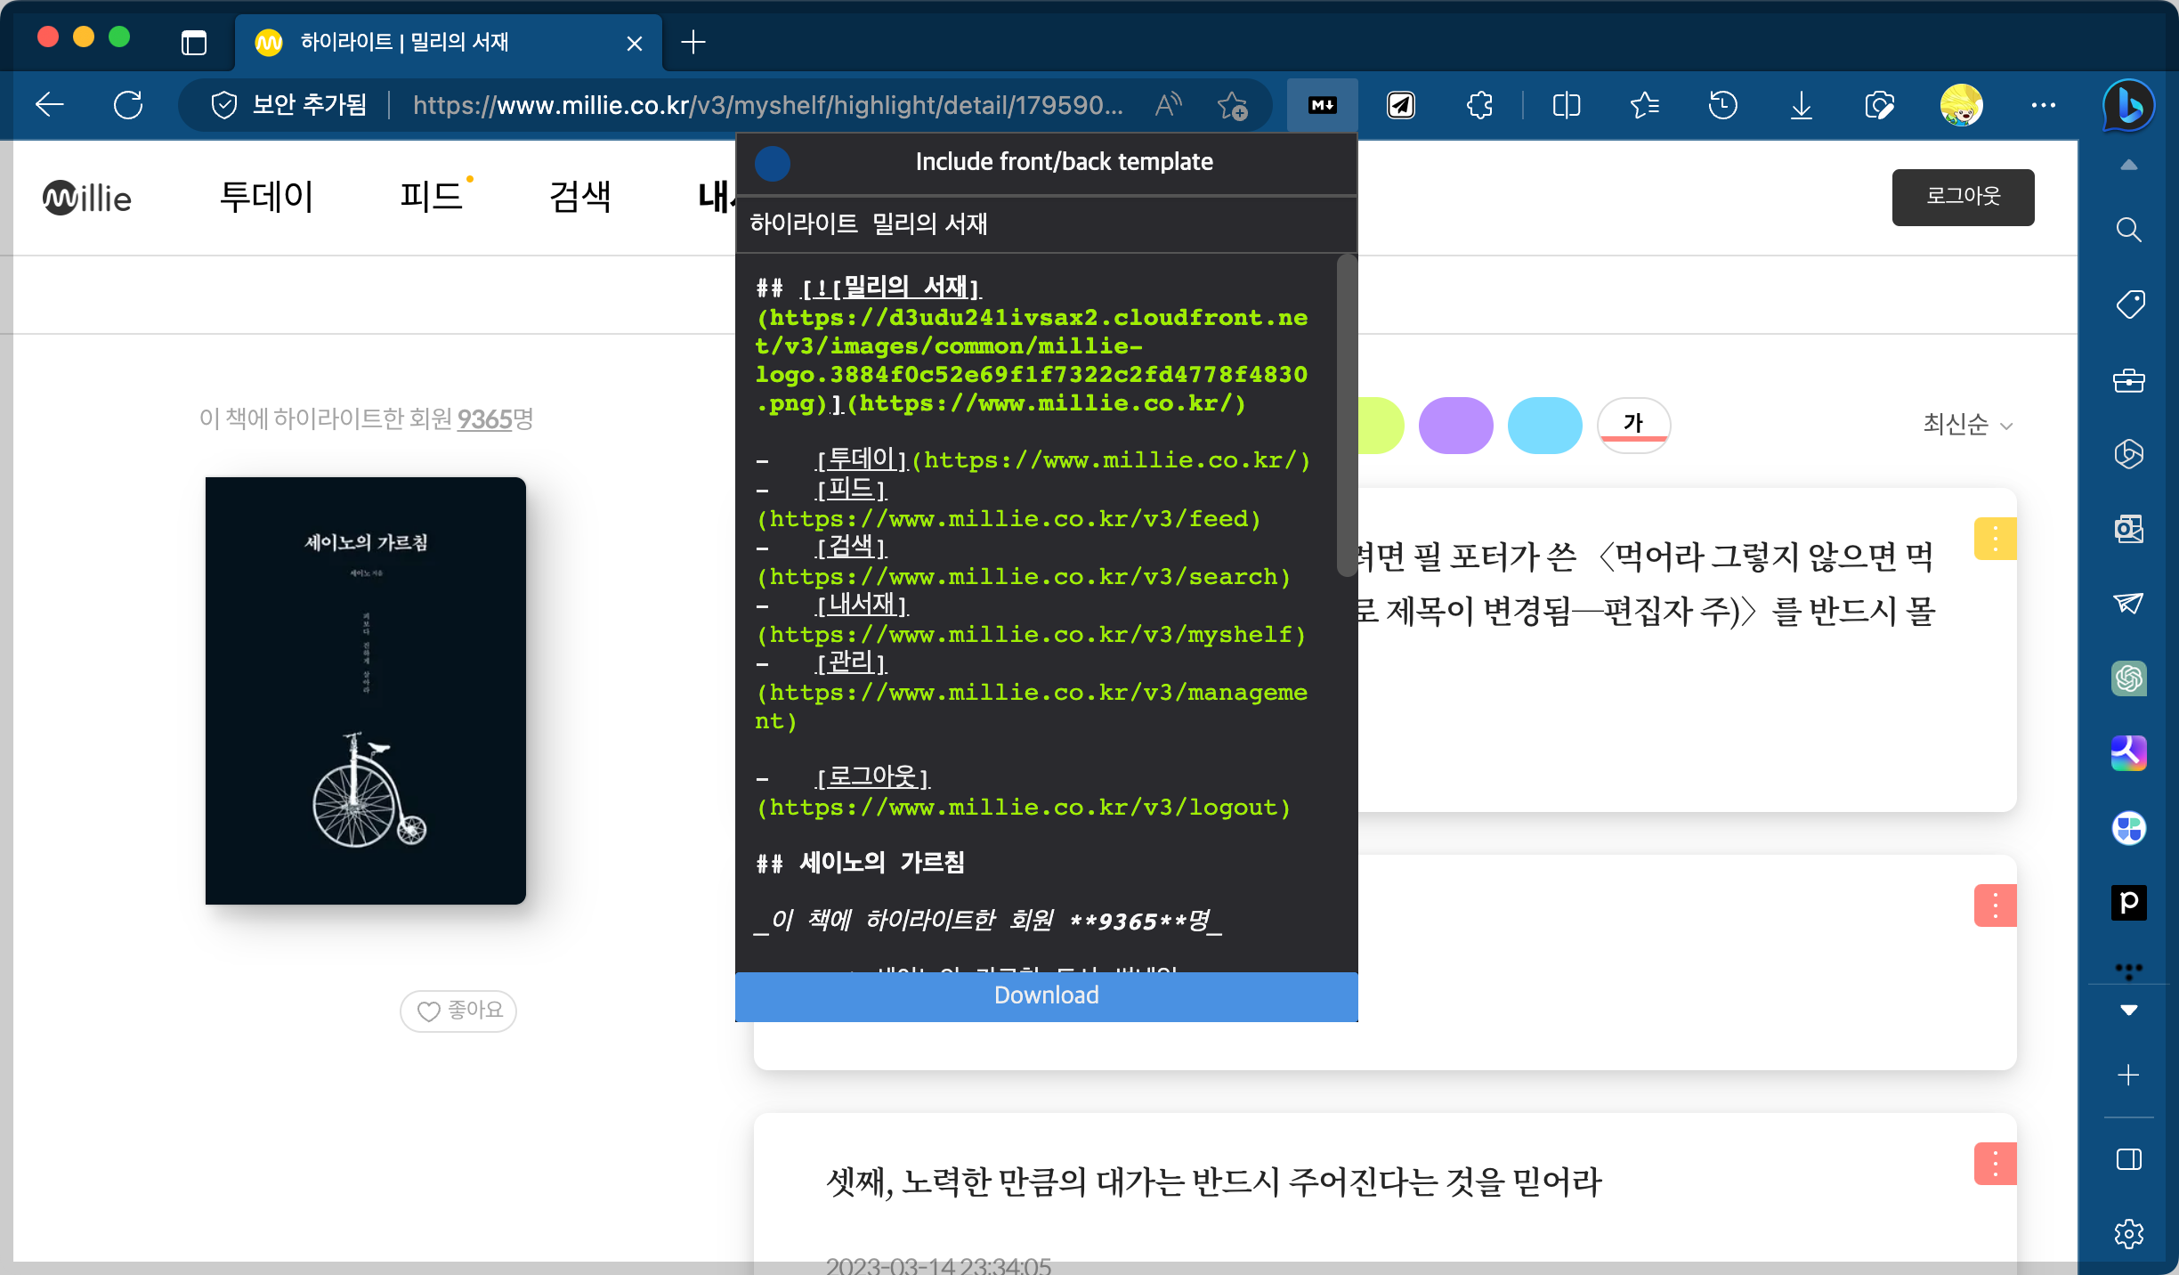The height and width of the screenshot is (1275, 2179).
Task: Open the Downloads arrow icon
Action: pyautogui.click(x=1801, y=105)
